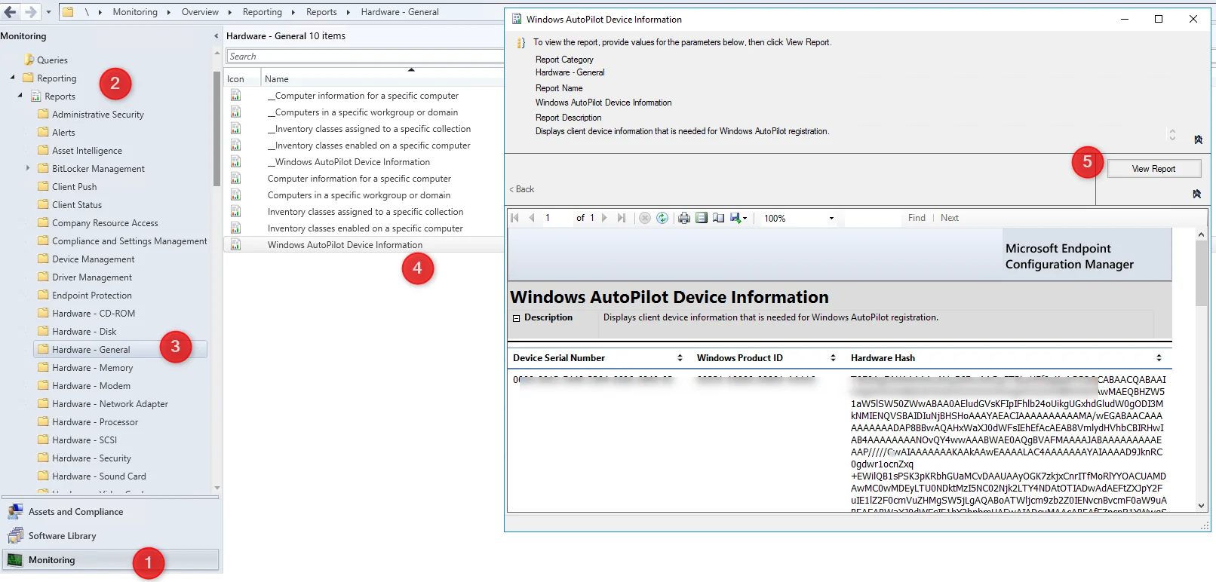This screenshot has width=1216, height=582.
Task: Click Find in report toolbar
Action: click(917, 218)
